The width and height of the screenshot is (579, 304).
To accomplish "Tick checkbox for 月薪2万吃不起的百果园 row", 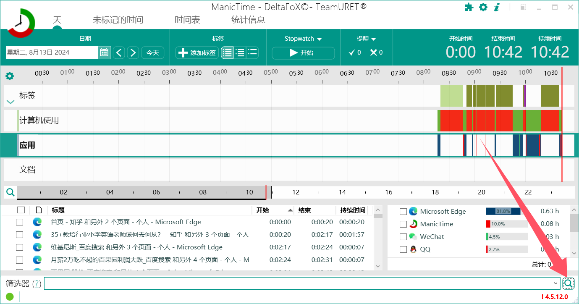I will click(x=19, y=260).
